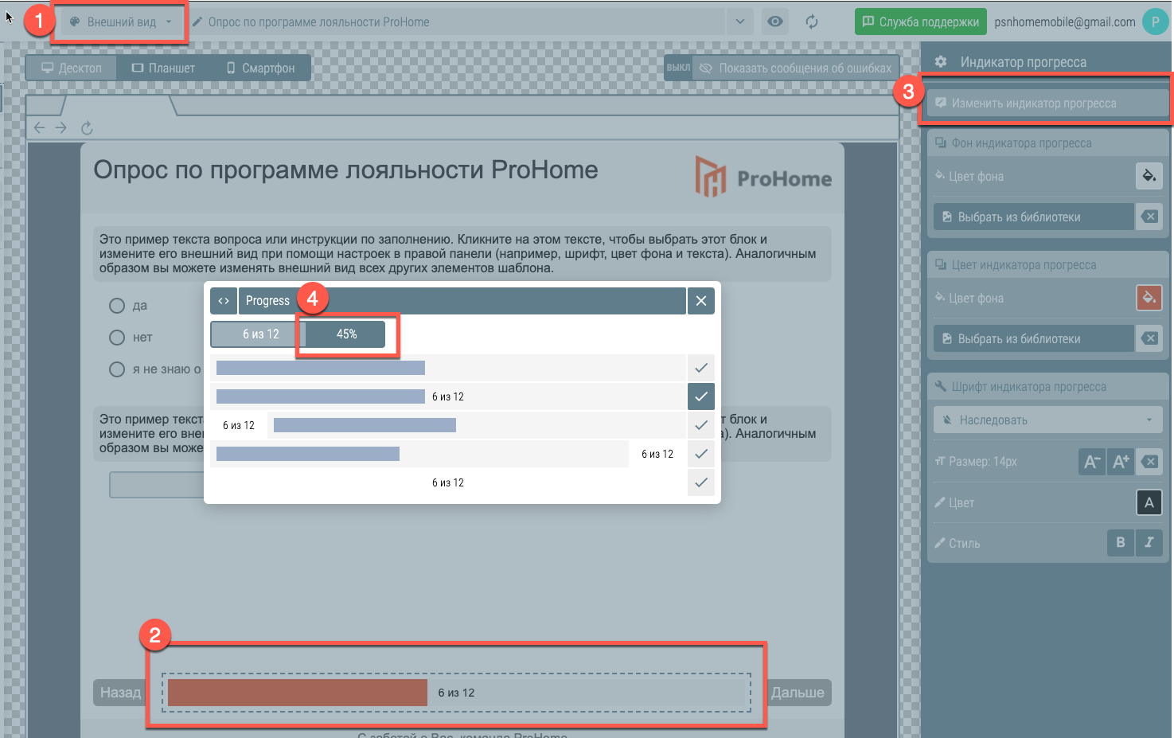Choose text-far-right bar style checkmark
The height and width of the screenshot is (738, 1174).
701,454
